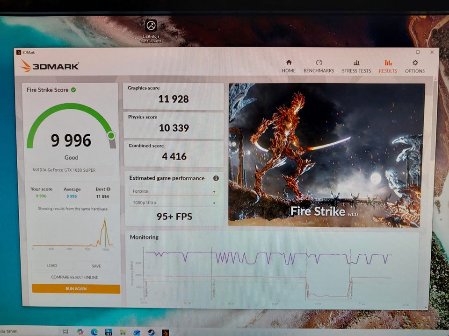
Task: Click the Monitoring heading
Action: 144,237
